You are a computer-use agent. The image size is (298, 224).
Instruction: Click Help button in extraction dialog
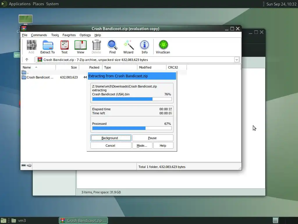[x=163, y=146]
